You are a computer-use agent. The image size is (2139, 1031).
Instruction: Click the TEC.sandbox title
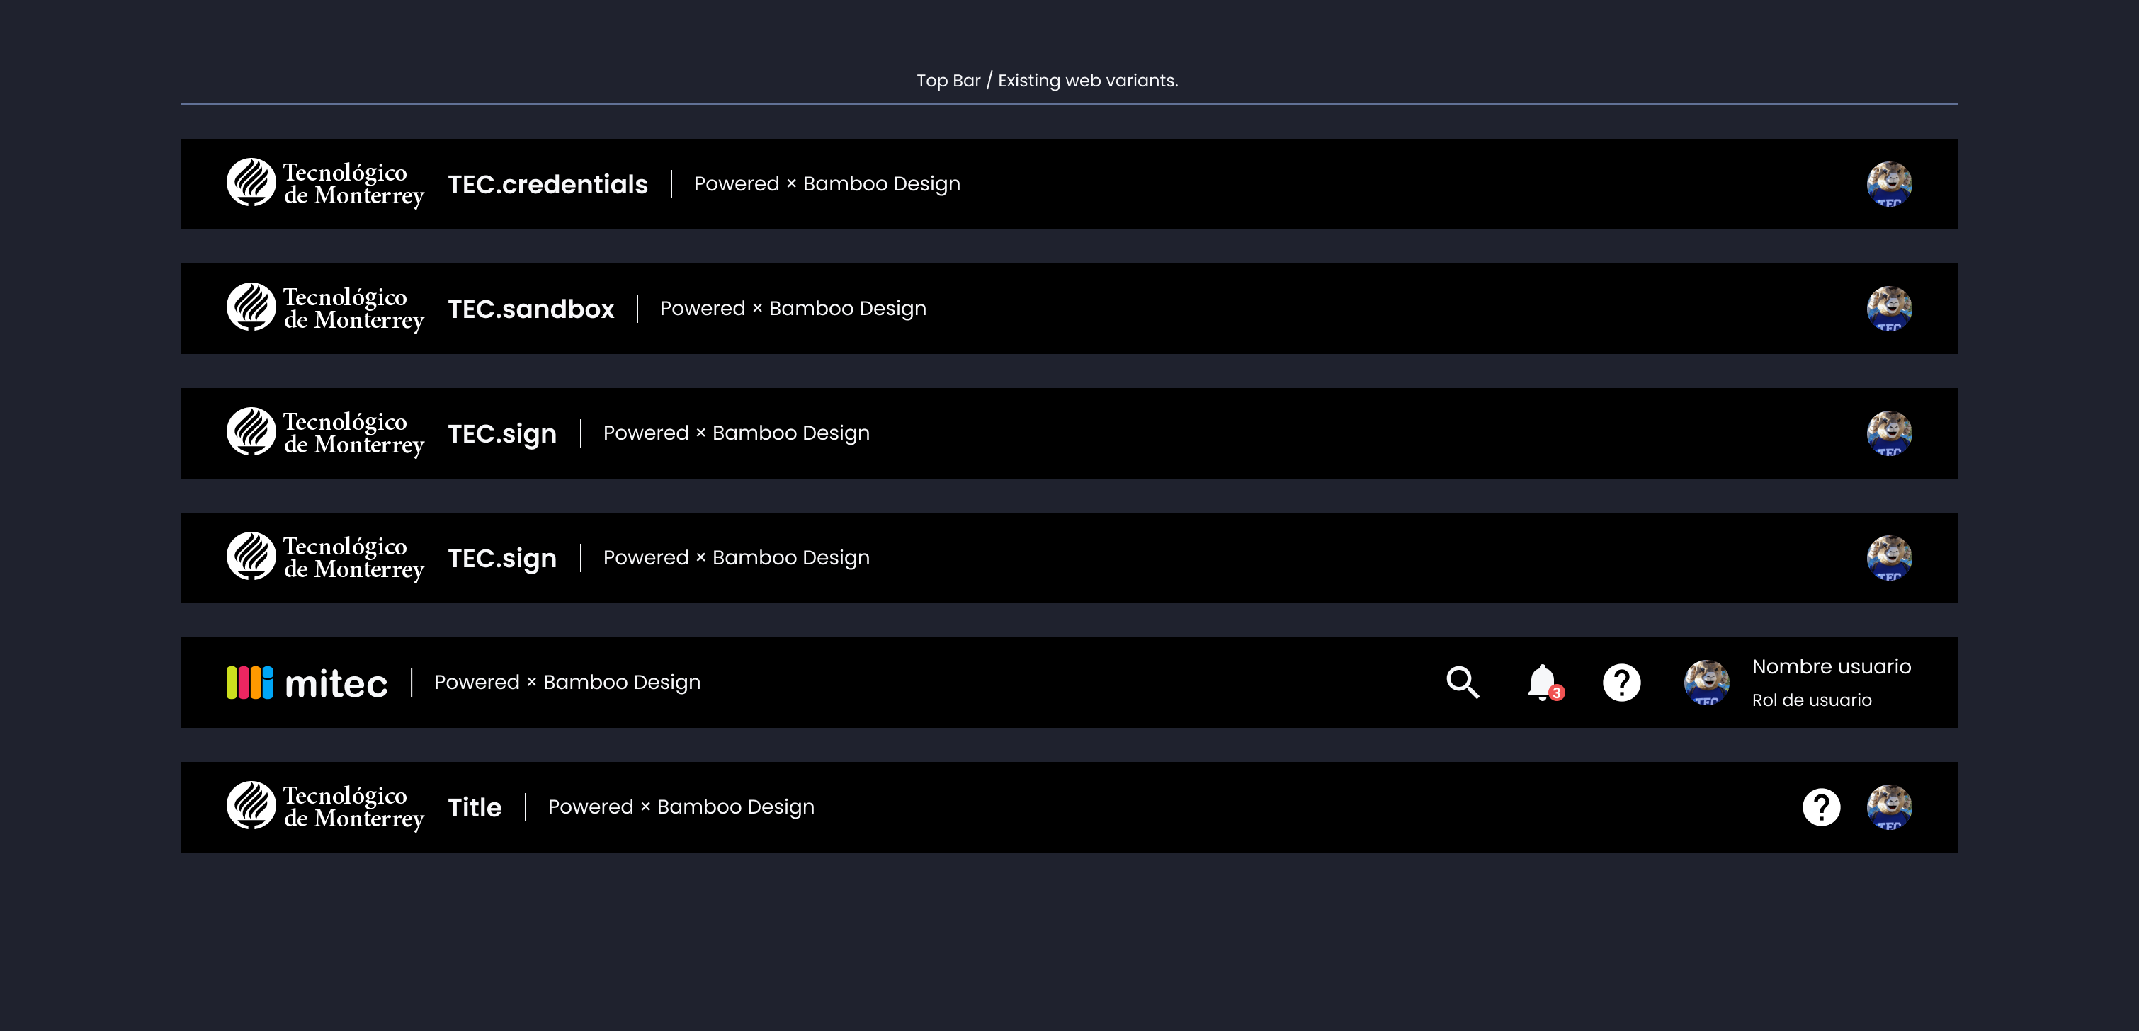click(x=531, y=309)
